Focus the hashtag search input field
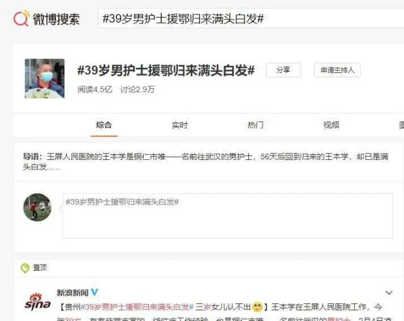The width and height of the screenshot is (404, 321). 251,18
